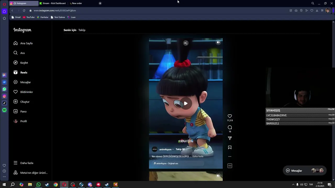Screen dimensions: 335x188
Task: Open Instagram in Opera sidebar
Action: pos(4,96)
